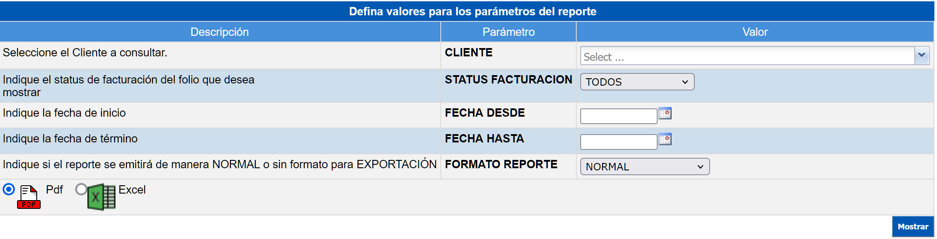The width and height of the screenshot is (937, 239).
Task: Focus the FECHA HASTA date input field
Action: [619, 142]
